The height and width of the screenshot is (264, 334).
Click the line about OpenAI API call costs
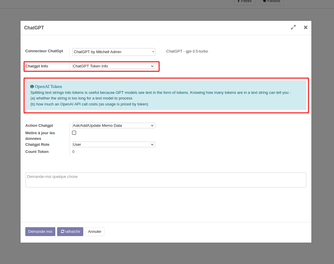[x=89, y=104]
